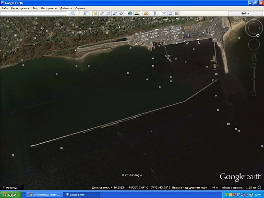Toggle the sidebar panel icon
264x198 pixels.
pos(86,13)
